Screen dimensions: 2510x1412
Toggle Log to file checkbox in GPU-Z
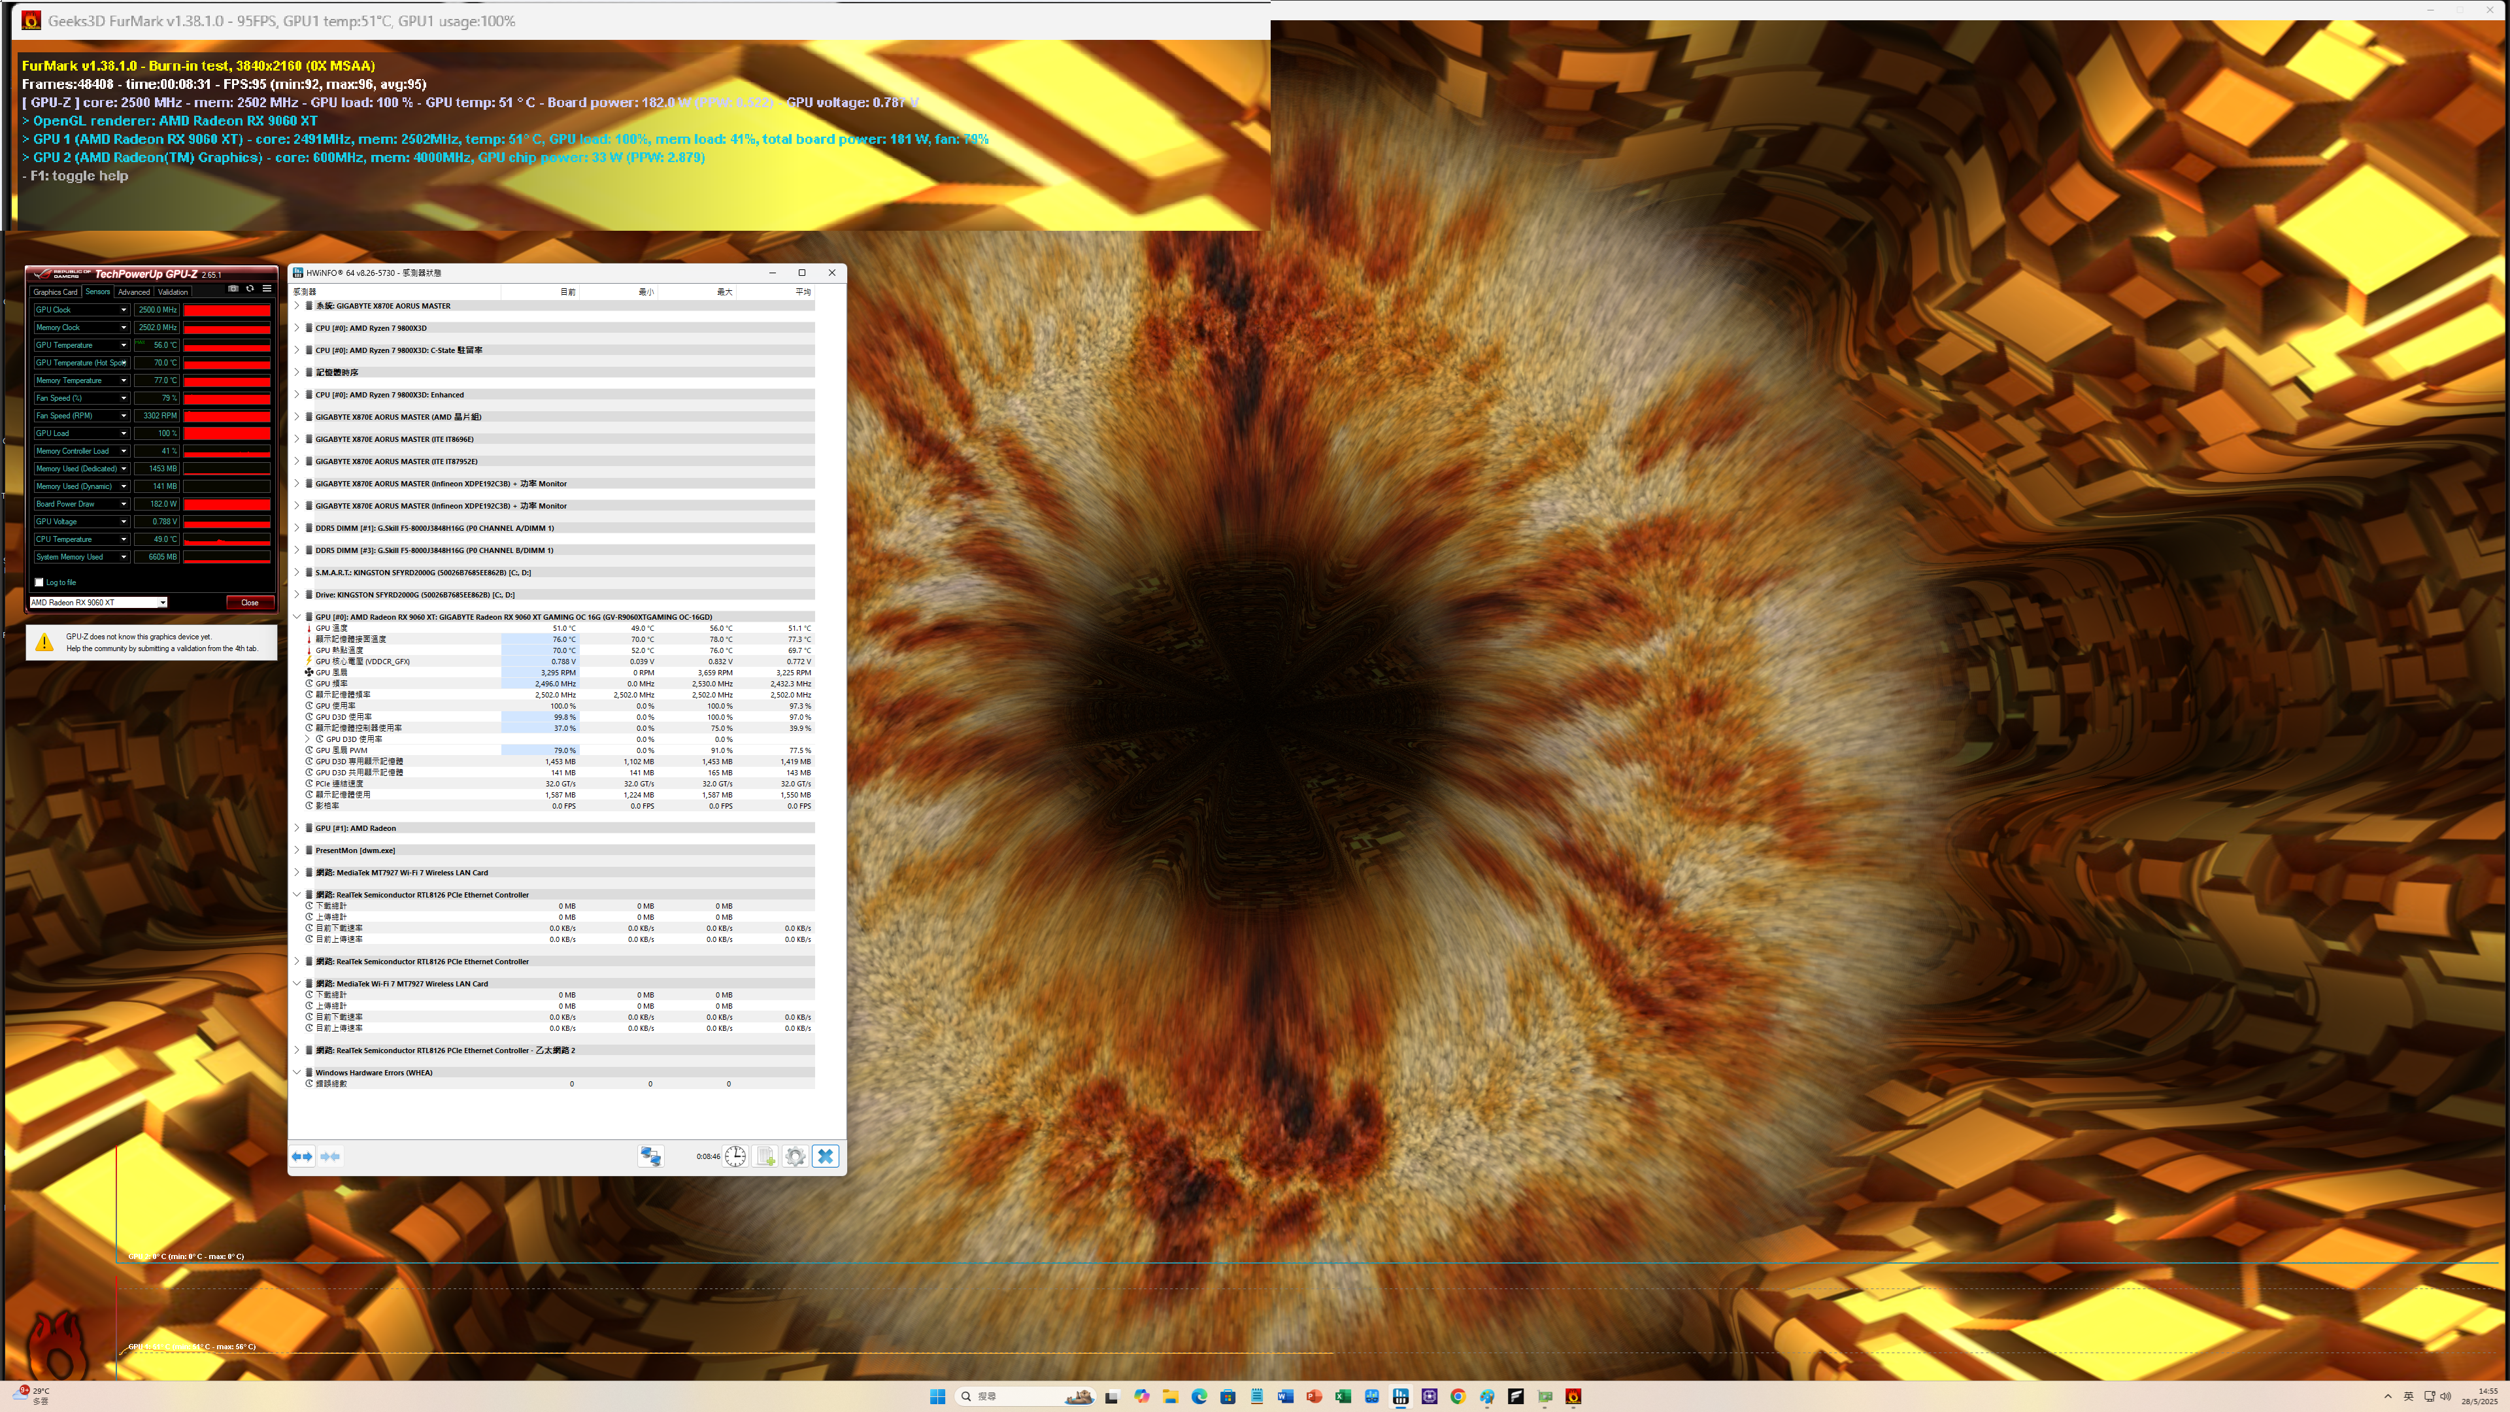pos(39,582)
